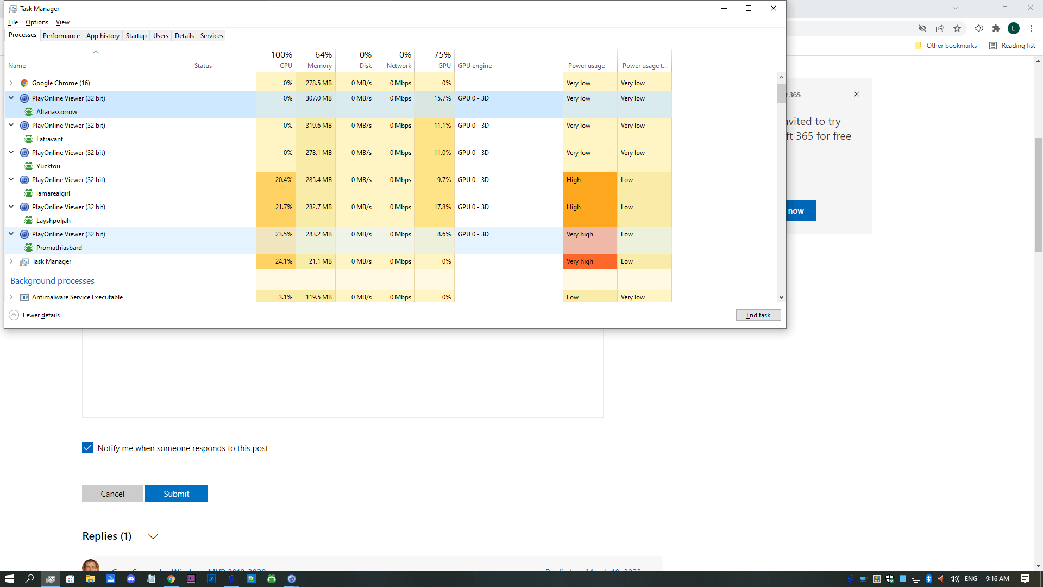
Task: Expand the Task Manager process entry
Action: (x=11, y=261)
